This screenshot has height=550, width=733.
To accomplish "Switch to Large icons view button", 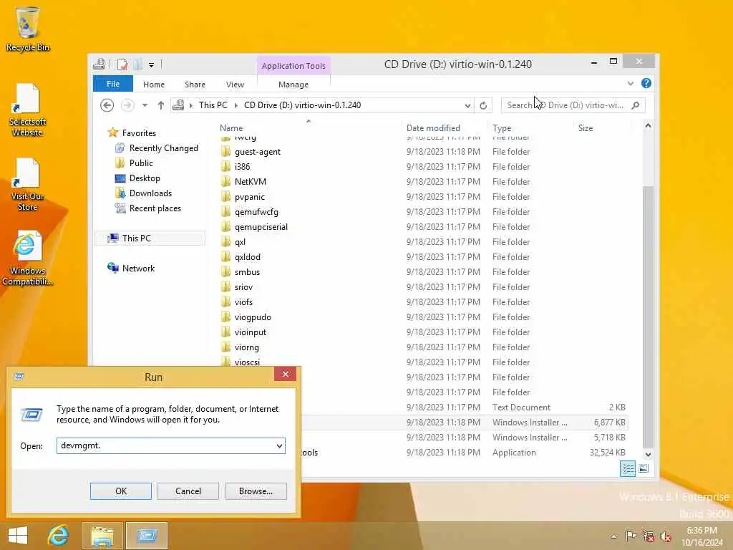I will pos(644,468).
